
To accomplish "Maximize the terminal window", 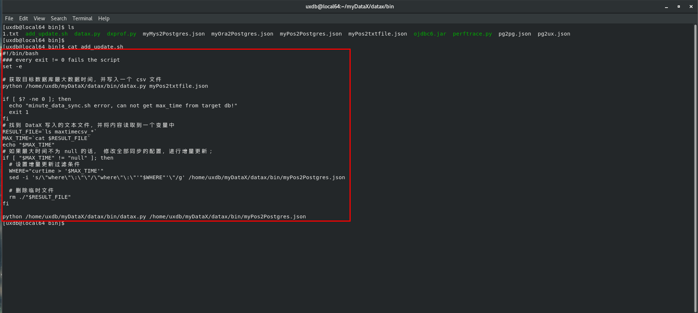I will pyautogui.click(x=679, y=7).
